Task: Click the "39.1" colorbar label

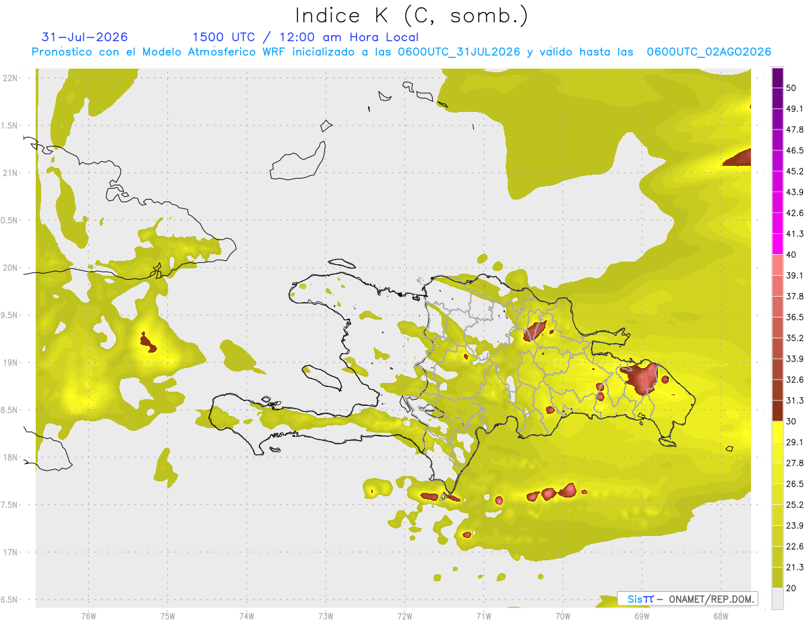Action: 795,275
